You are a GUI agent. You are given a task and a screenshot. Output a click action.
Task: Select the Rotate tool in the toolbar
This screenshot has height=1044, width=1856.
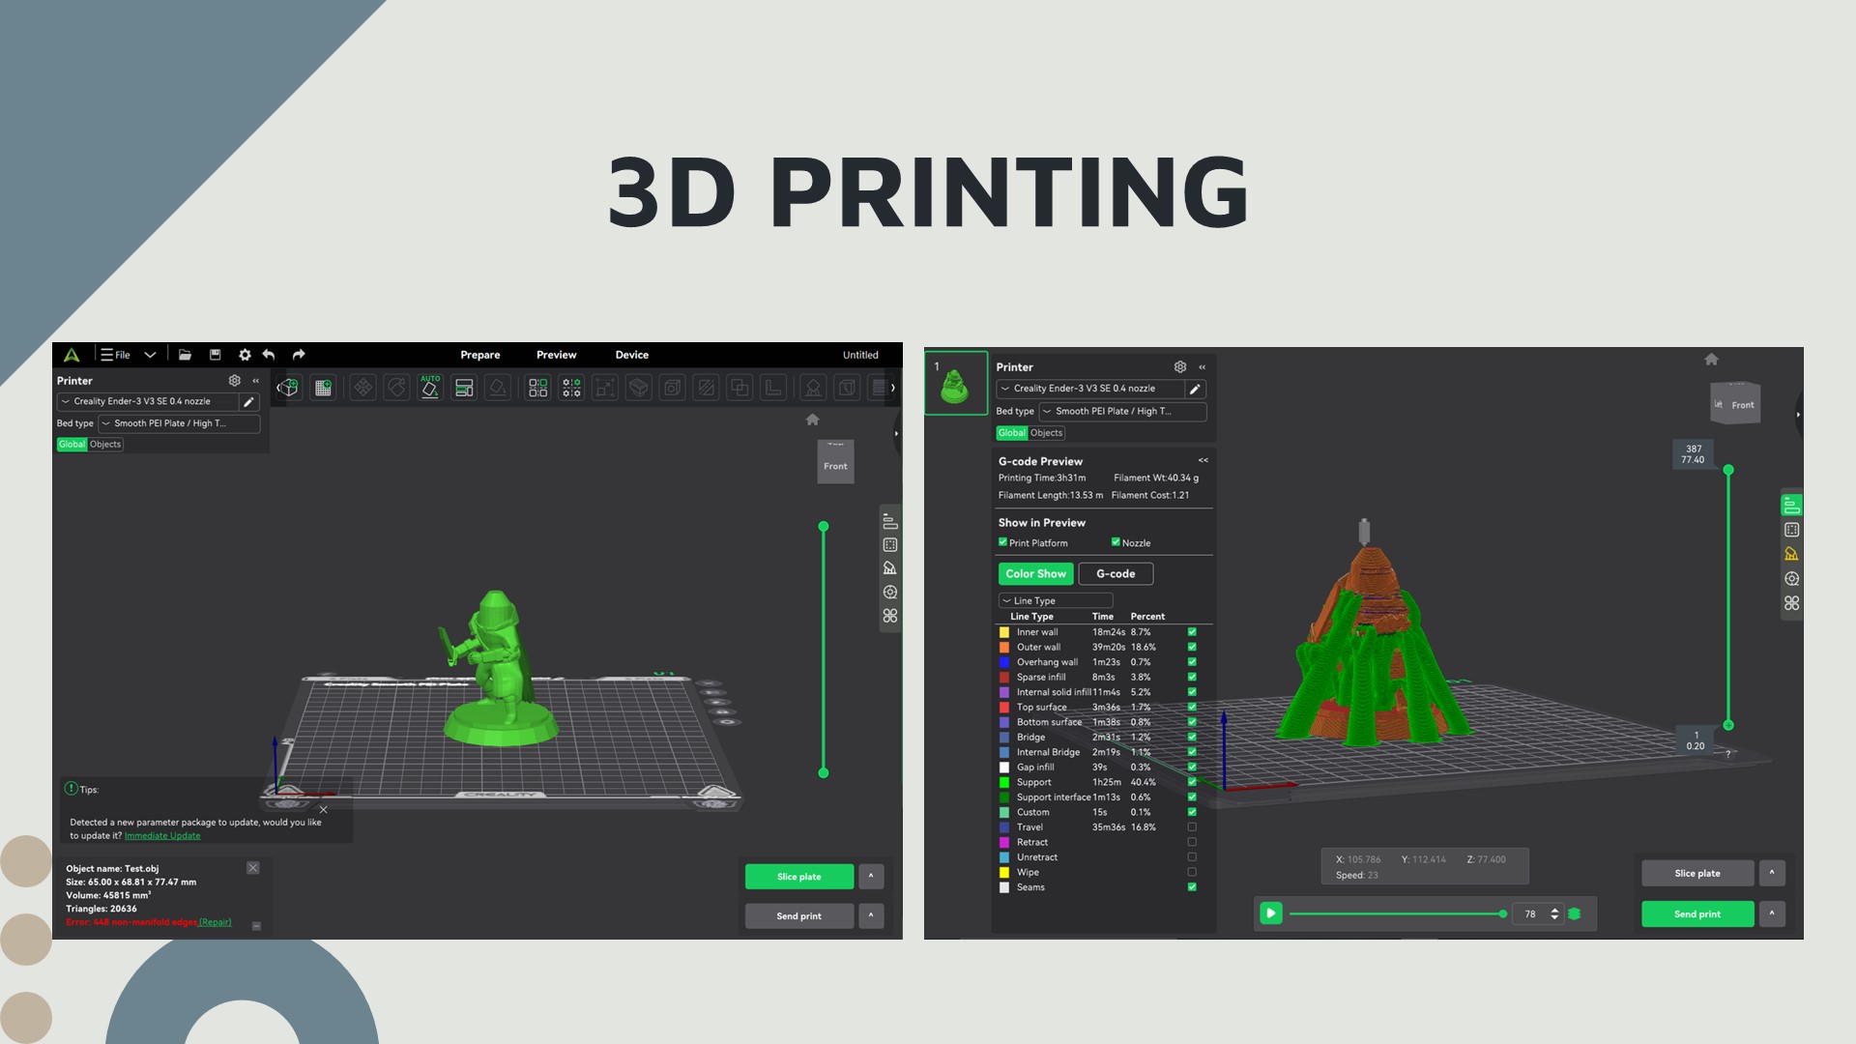pyautogui.click(x=396, y=388)
